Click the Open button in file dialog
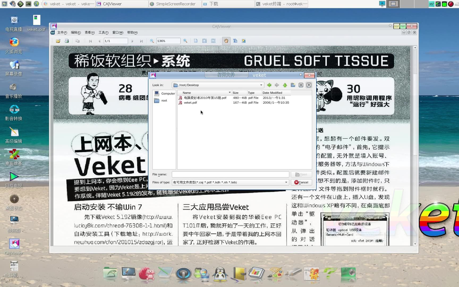The height and width of the screenshot is (287, 459). 301,174
